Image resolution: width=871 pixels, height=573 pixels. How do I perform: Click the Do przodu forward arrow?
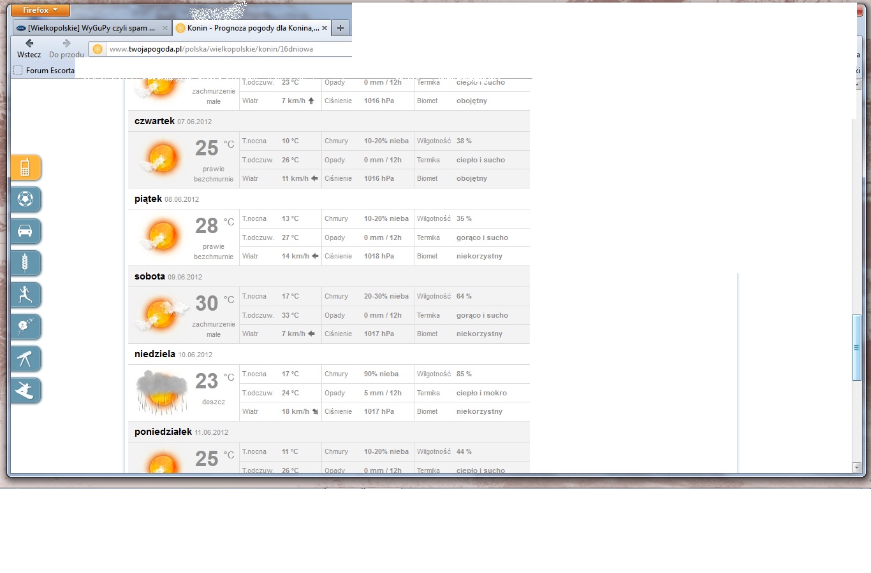[66, 44]
